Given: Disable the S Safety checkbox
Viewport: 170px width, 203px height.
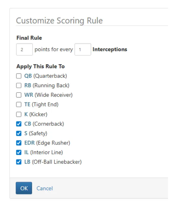Looking at the screenshot, I should (19, 133).
